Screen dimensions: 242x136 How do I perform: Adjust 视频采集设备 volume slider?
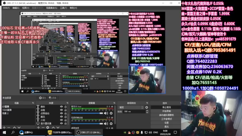pos(87,124)
